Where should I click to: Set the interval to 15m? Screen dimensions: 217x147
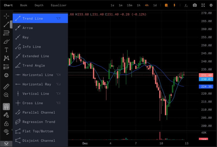point(130,5)
